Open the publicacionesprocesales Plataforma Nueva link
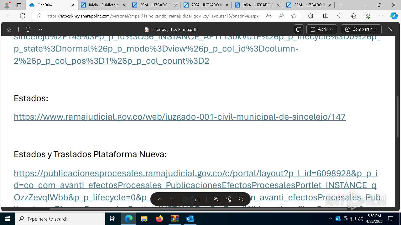 [x=196, y=185]
